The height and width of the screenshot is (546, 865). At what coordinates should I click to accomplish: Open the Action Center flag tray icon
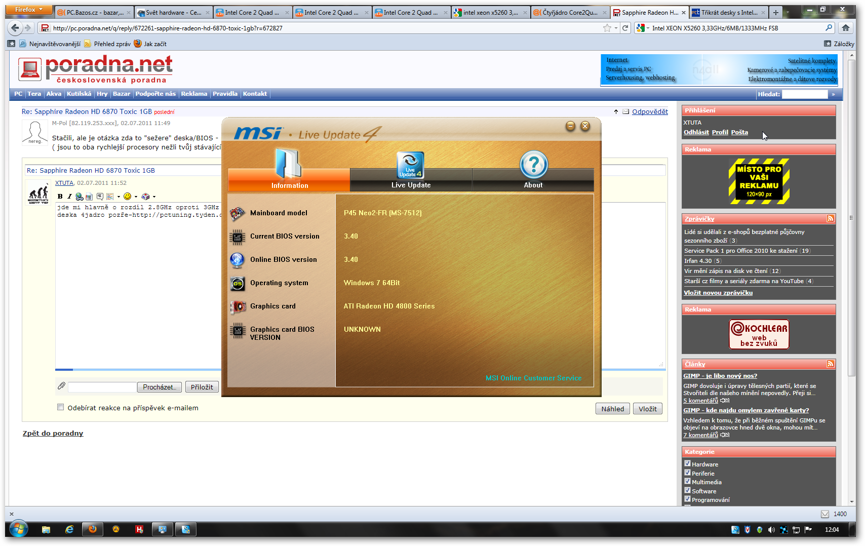pos(808,530)
